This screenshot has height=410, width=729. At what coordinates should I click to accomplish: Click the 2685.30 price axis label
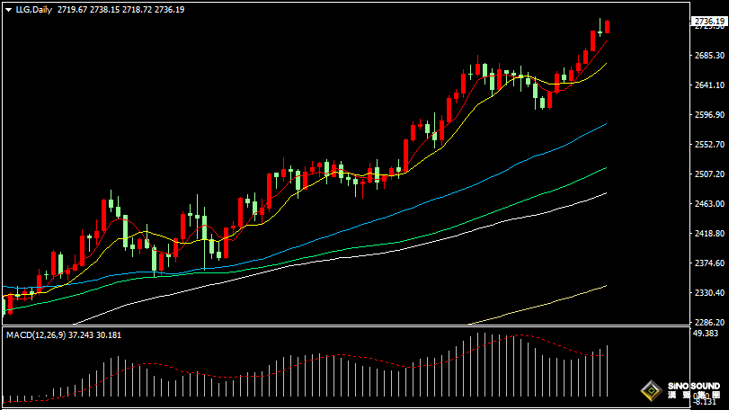[x=709, y=56]
